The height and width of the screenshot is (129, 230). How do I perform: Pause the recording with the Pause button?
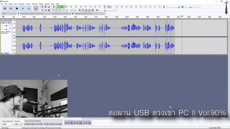5,9
